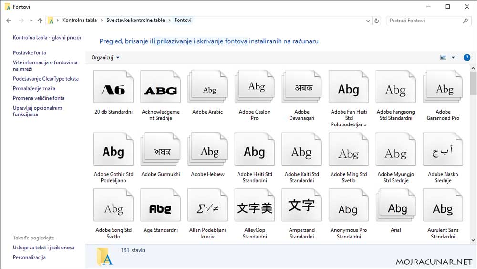Select the Adobe Devanagari font icon
The height and width of the screenshot is (269, 477).
[302, 87]
